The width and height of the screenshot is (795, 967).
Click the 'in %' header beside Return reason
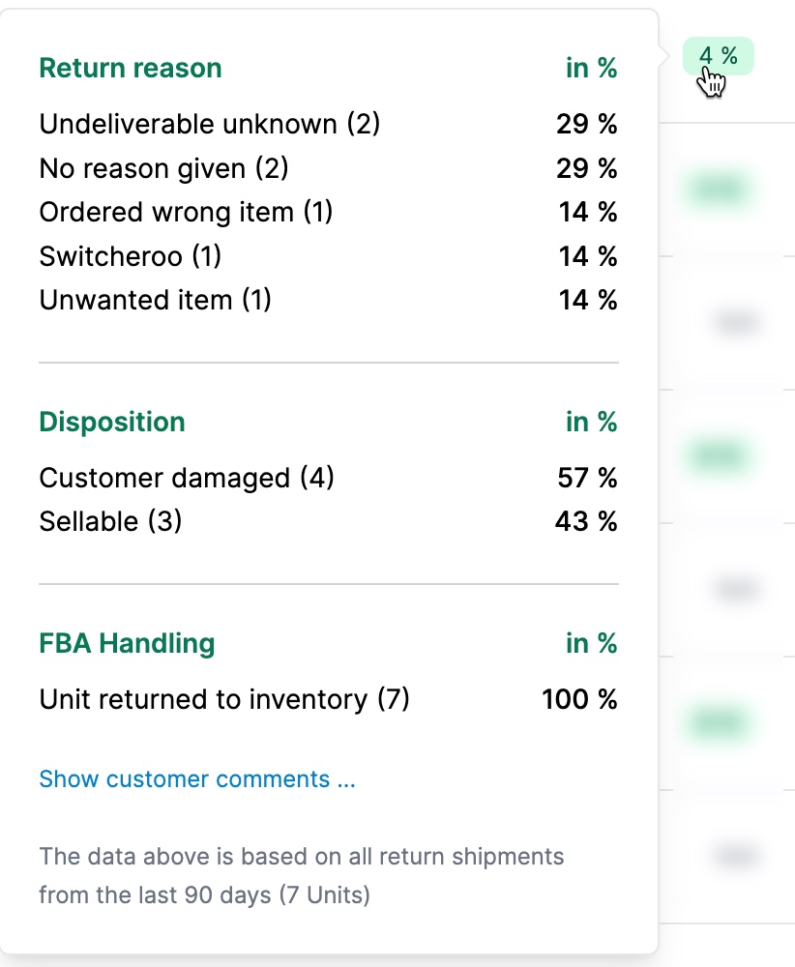coord(592,68)
